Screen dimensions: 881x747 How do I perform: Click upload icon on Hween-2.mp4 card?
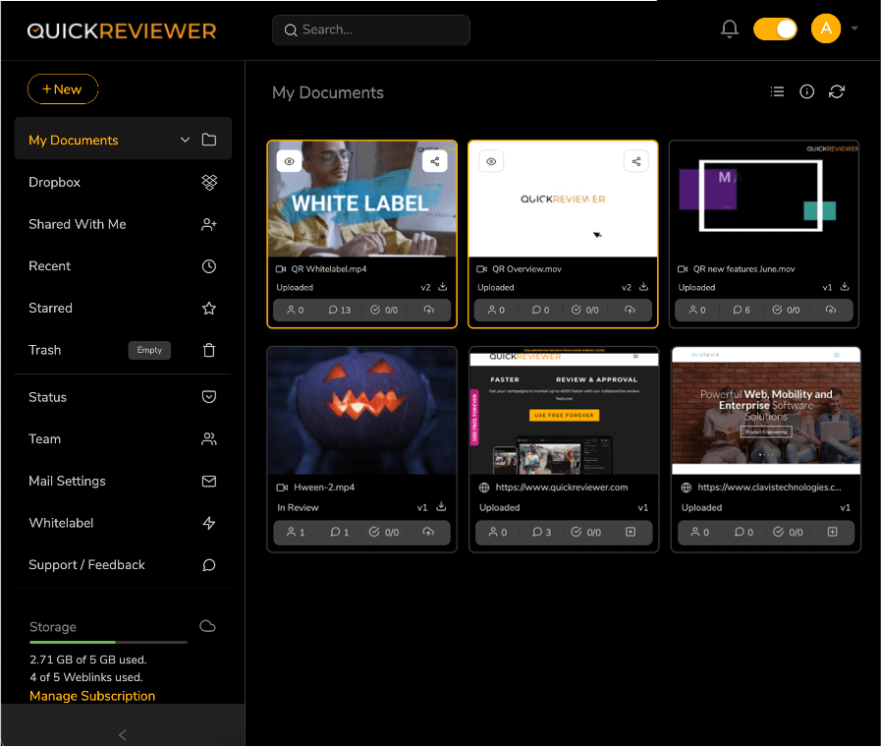point(428,532)
